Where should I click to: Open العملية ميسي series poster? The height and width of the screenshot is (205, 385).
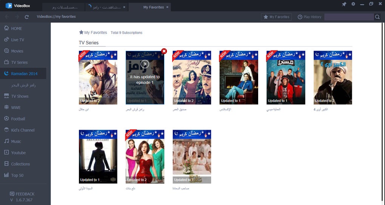pos(286,78)
